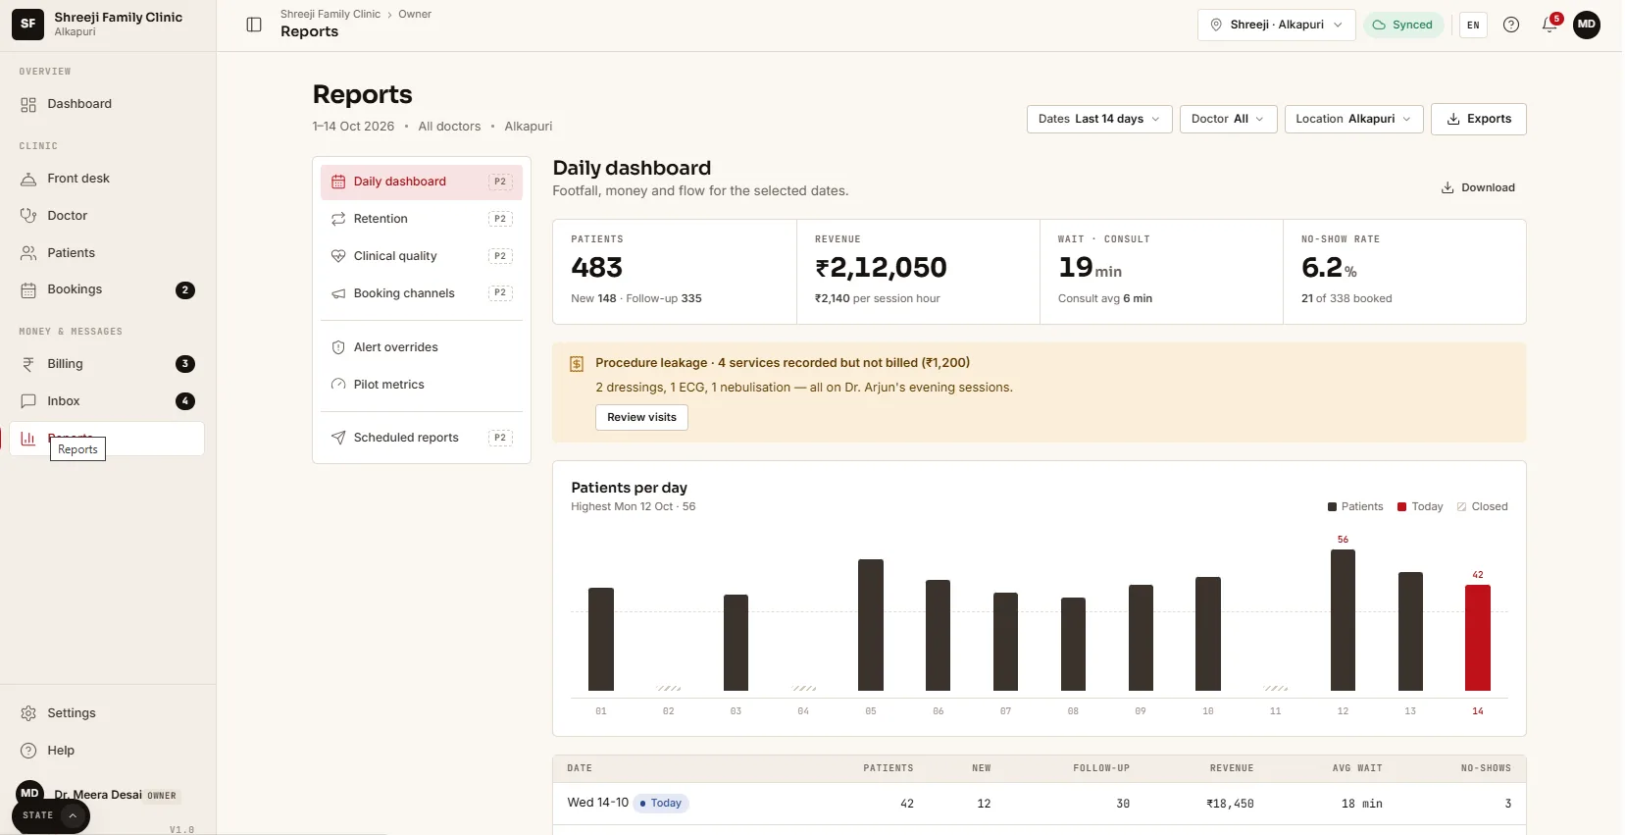Click the Inbox message icon
Viewport: 1625px width, 835px height.
(28, 401)
